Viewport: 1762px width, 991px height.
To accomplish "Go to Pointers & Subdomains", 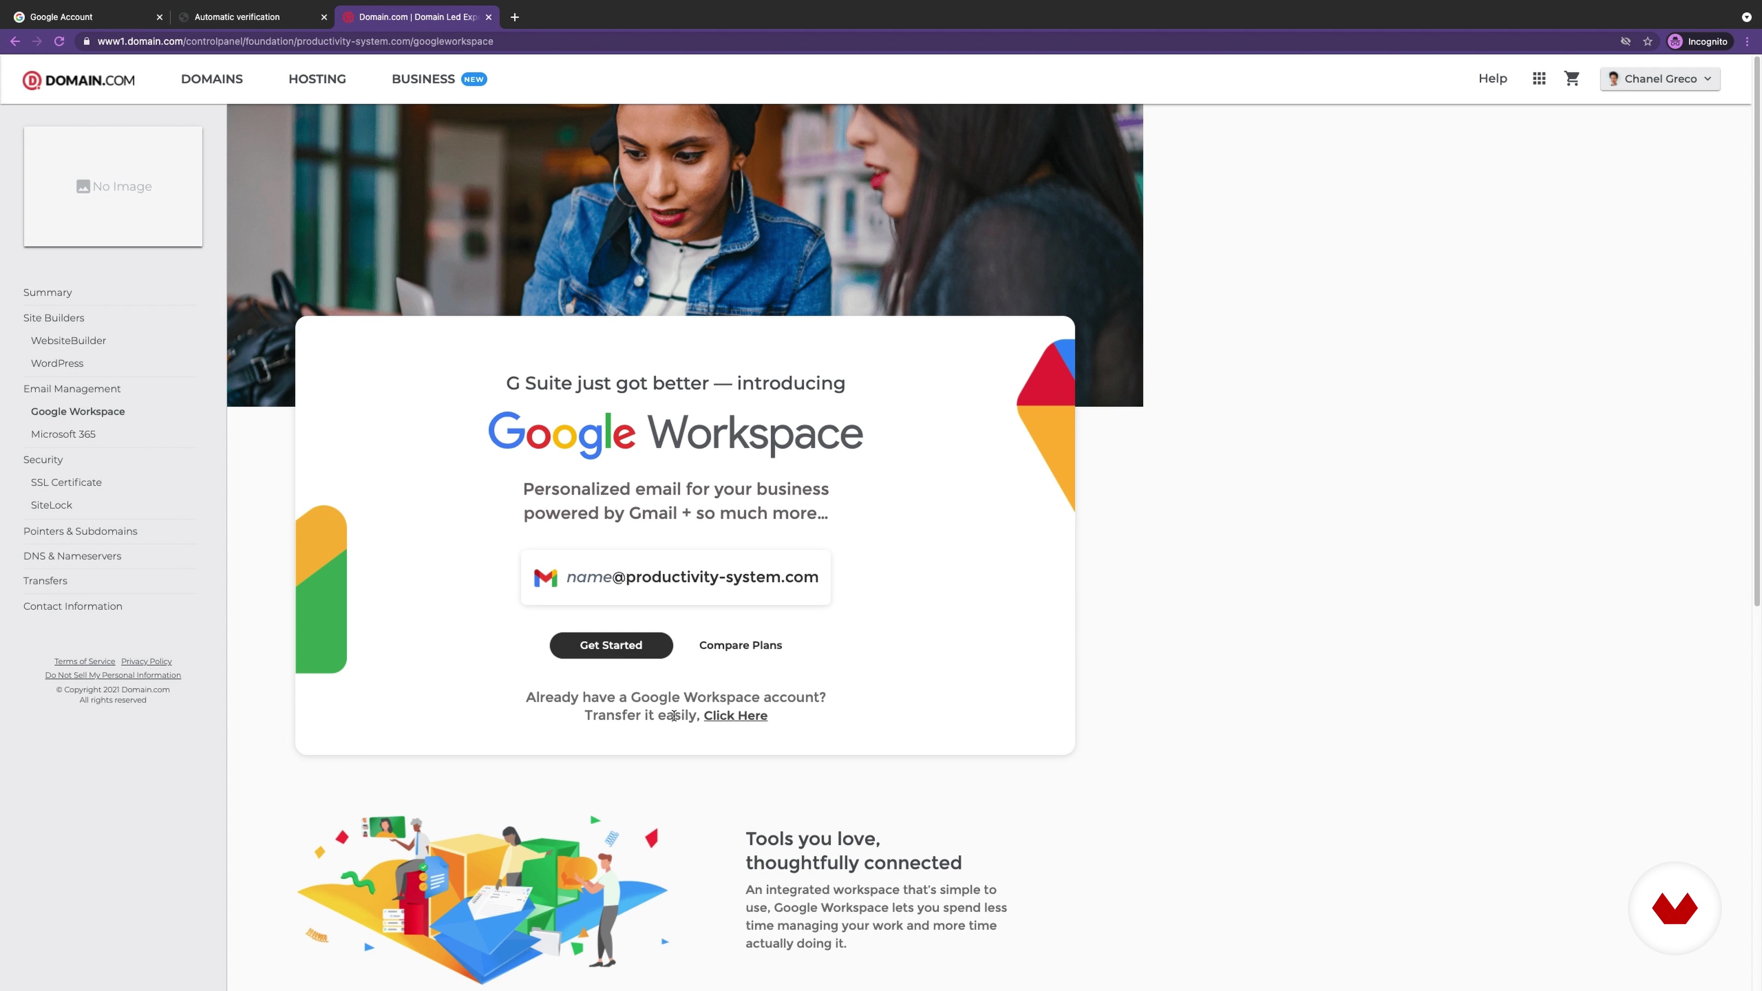I will (x=80, y=531).
